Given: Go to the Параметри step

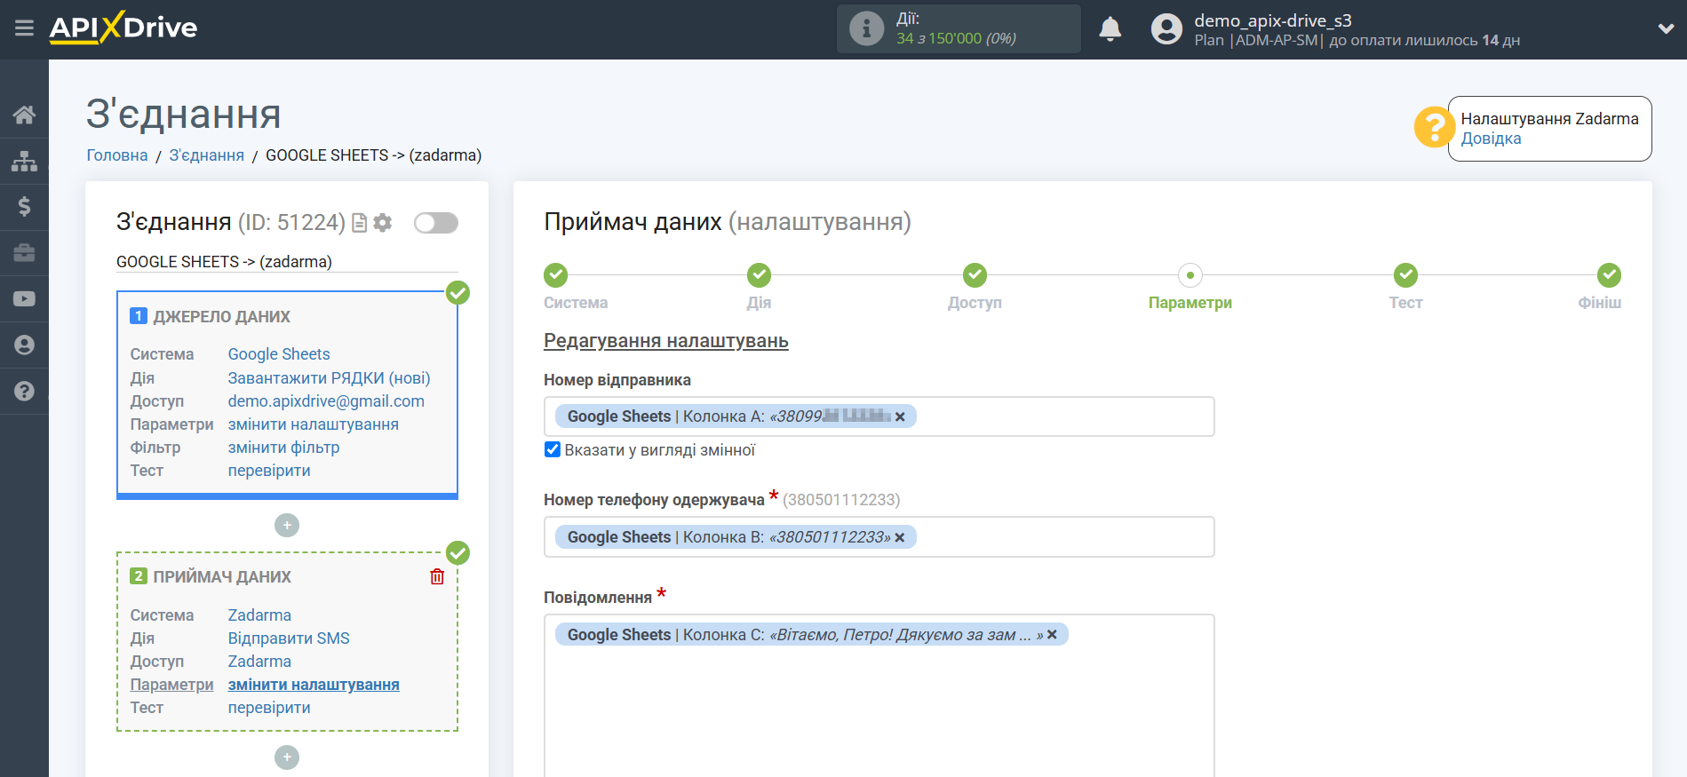Looking at the screenshot, I should [x=1190, y=275].
